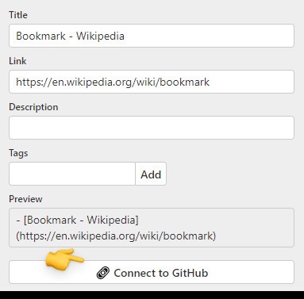Click the Add button next to Tags
Viewport: 304px width, 299px height.
pos(151,174)
